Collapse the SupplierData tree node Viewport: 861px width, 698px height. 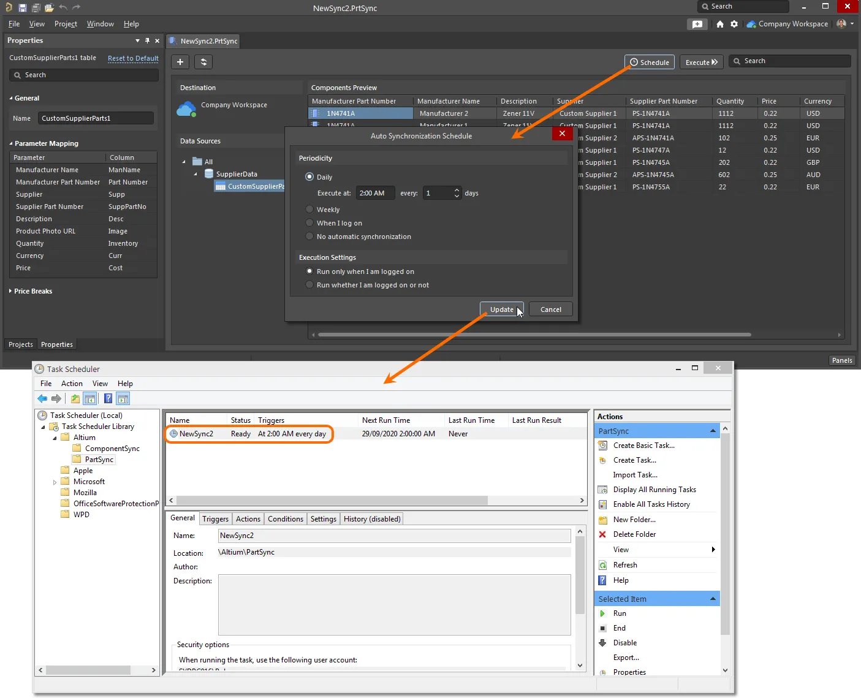195,174
